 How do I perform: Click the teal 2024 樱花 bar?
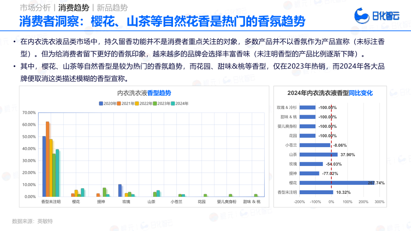click(83, 192)
